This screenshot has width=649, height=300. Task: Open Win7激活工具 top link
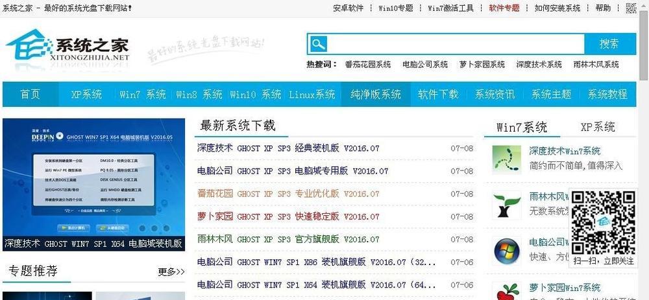(x=450, y=8)
